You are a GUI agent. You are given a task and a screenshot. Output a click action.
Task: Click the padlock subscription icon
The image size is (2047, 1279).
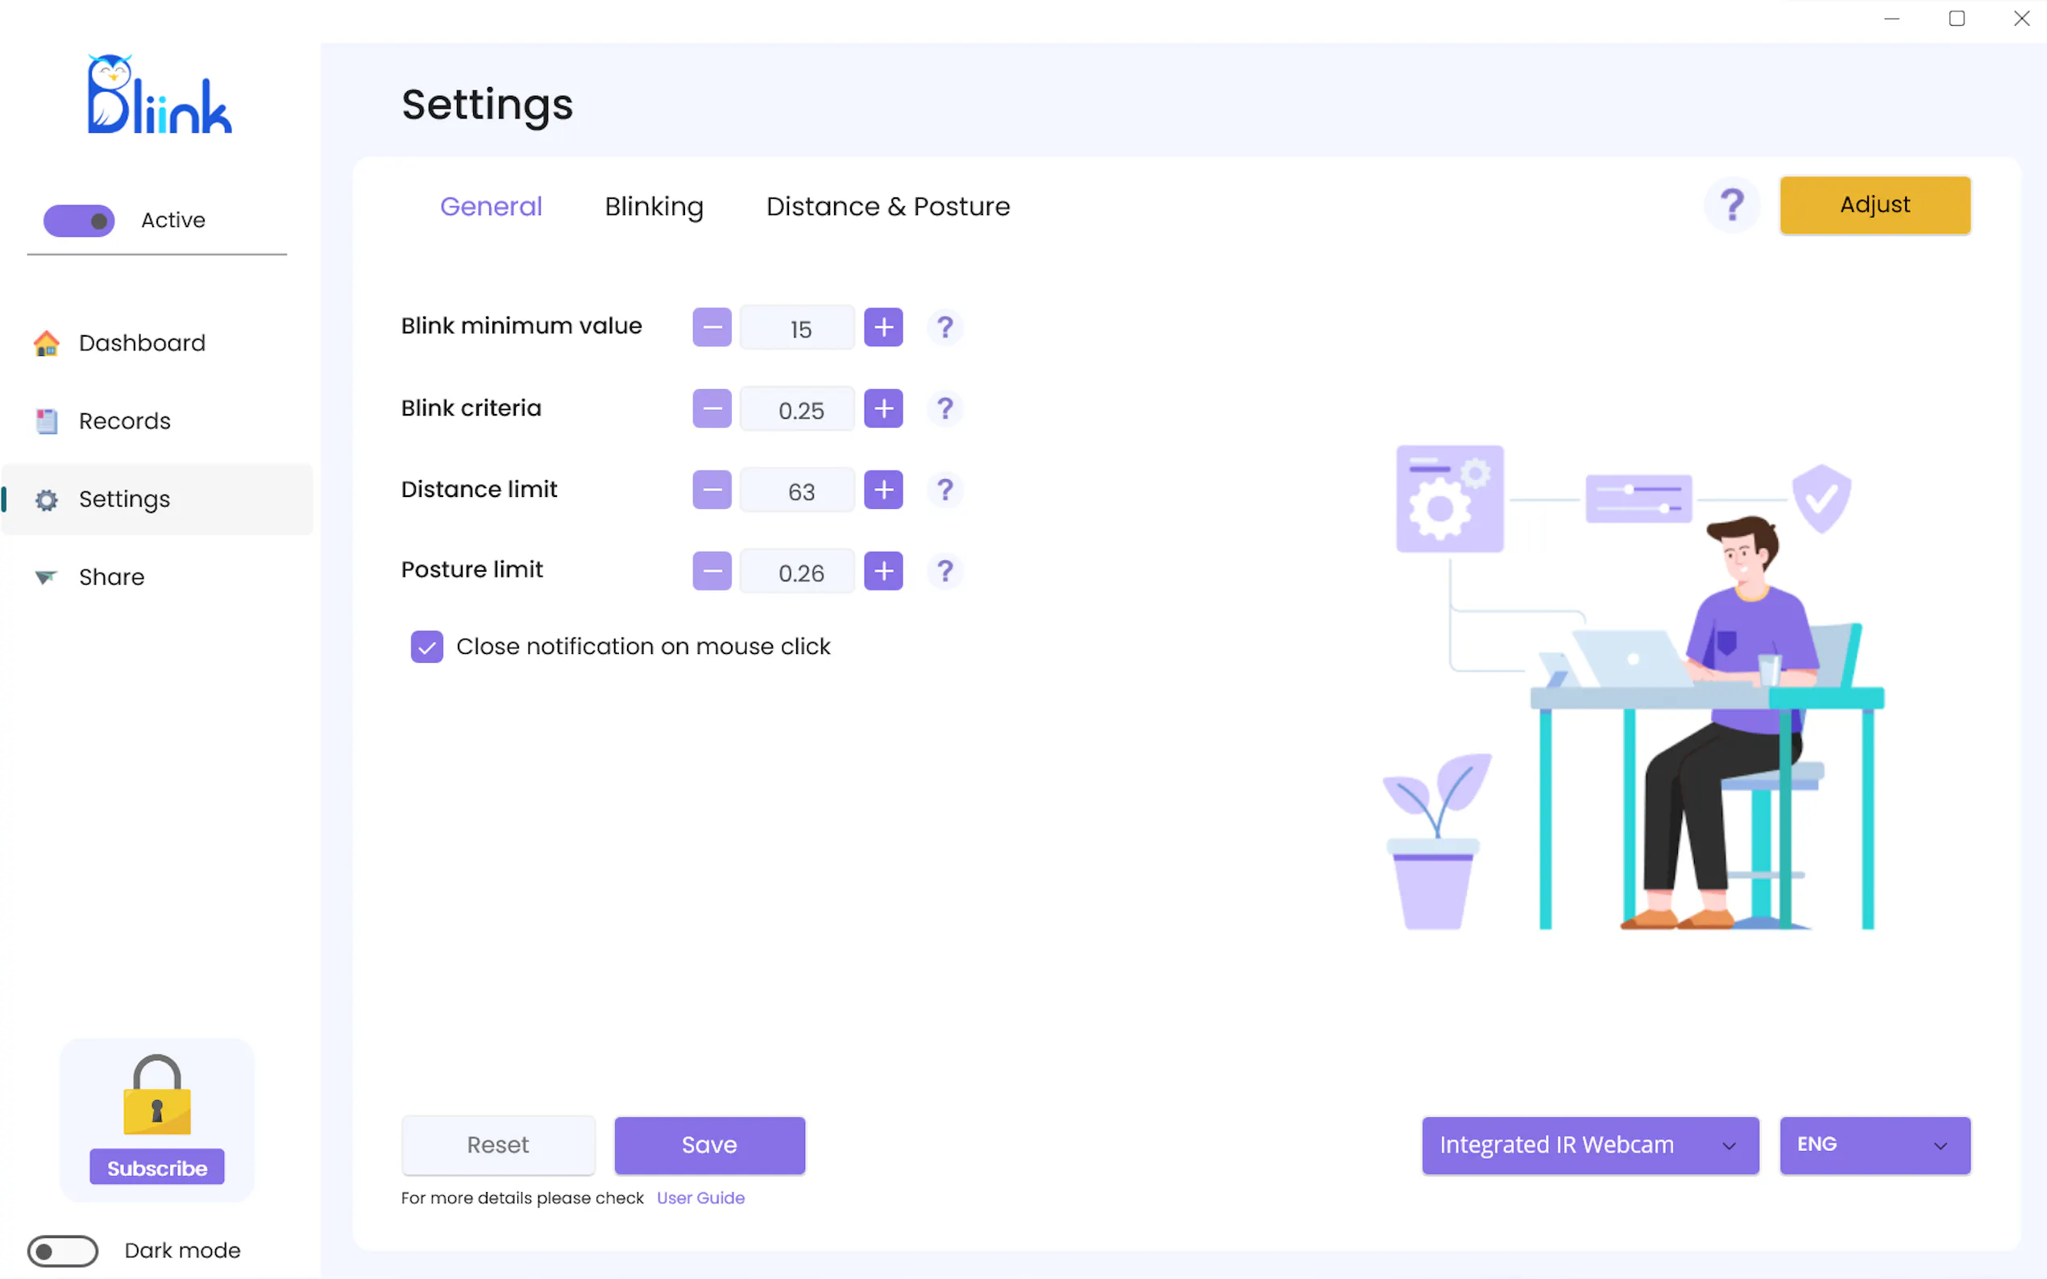tap(156, 1095)
